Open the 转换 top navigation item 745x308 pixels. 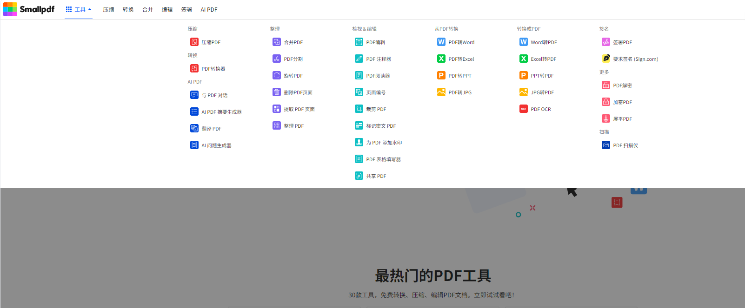pos(128,10)
